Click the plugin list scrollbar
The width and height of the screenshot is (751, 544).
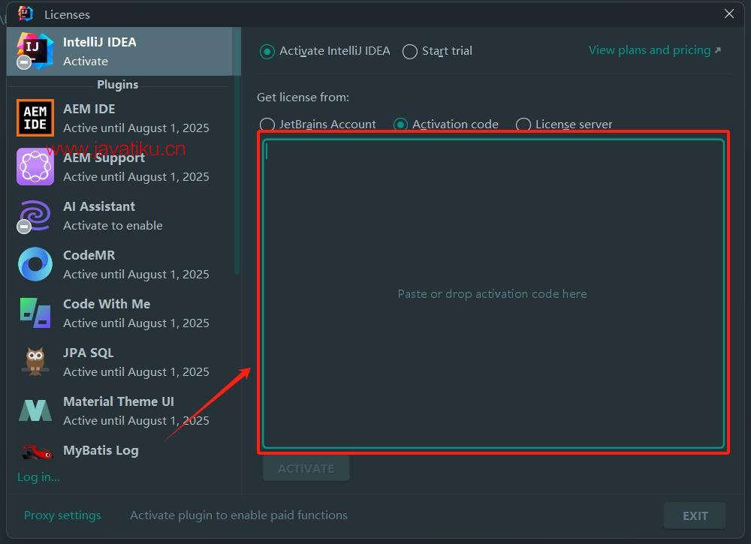click(237, 151)
